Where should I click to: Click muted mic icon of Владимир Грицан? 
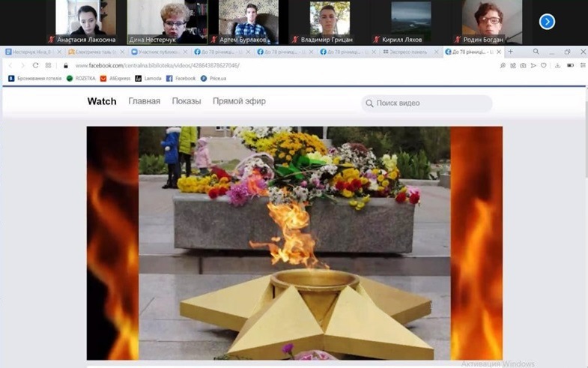[295, 40]
